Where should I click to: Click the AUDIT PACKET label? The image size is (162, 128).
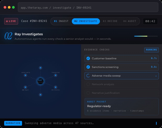(97, 102)
